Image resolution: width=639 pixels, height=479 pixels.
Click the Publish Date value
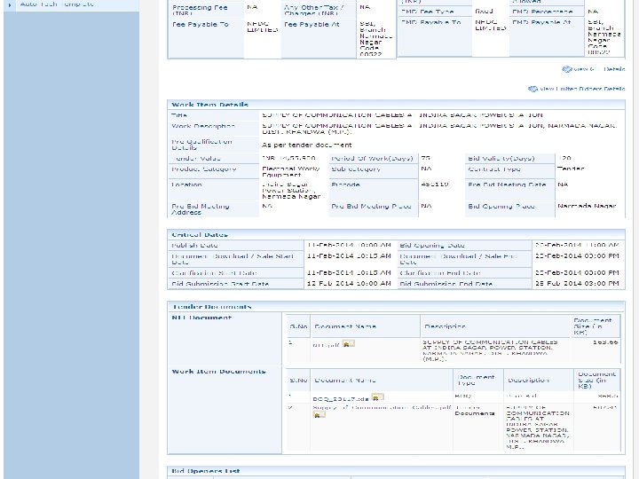[x=349, y=245]
